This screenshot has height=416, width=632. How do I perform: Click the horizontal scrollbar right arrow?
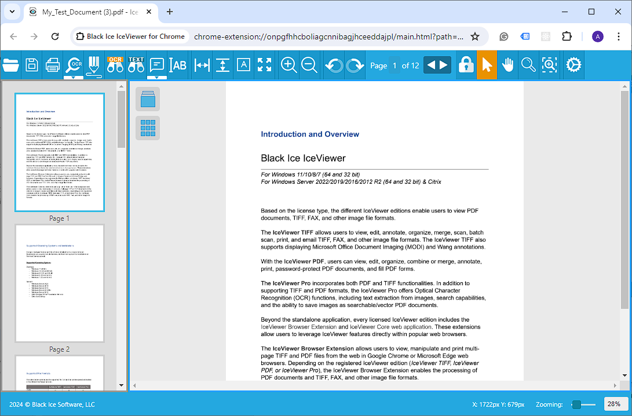pos(615,386)
